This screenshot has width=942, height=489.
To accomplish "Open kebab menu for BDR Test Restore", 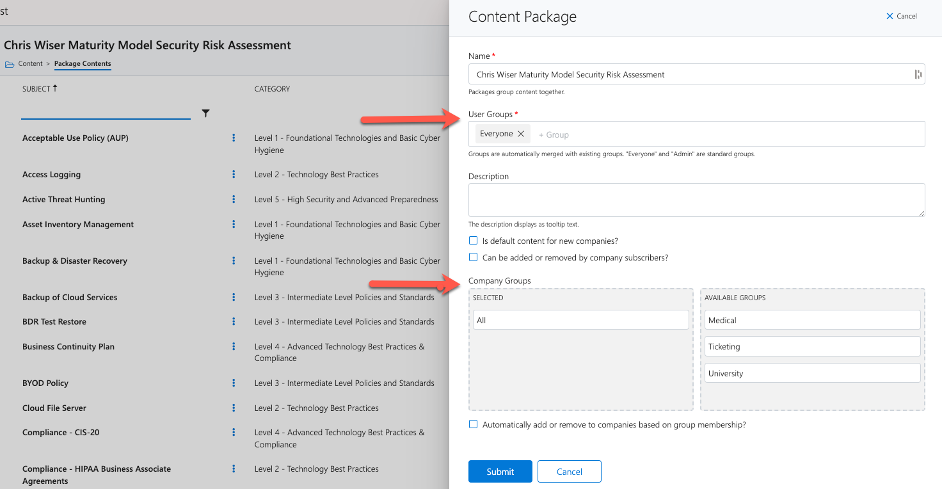I will pyautogui.click(x=234, y=321).
